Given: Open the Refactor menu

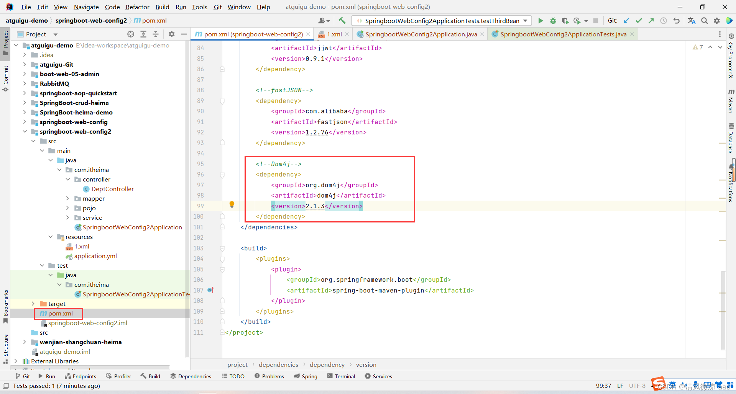Looking at the screenshot, I should point(137,7).
